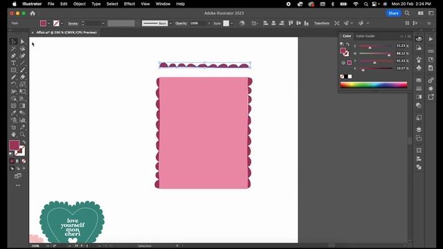The image size is (443, 249).
Task: Select the Pencil tool
Action: (13, 77)
